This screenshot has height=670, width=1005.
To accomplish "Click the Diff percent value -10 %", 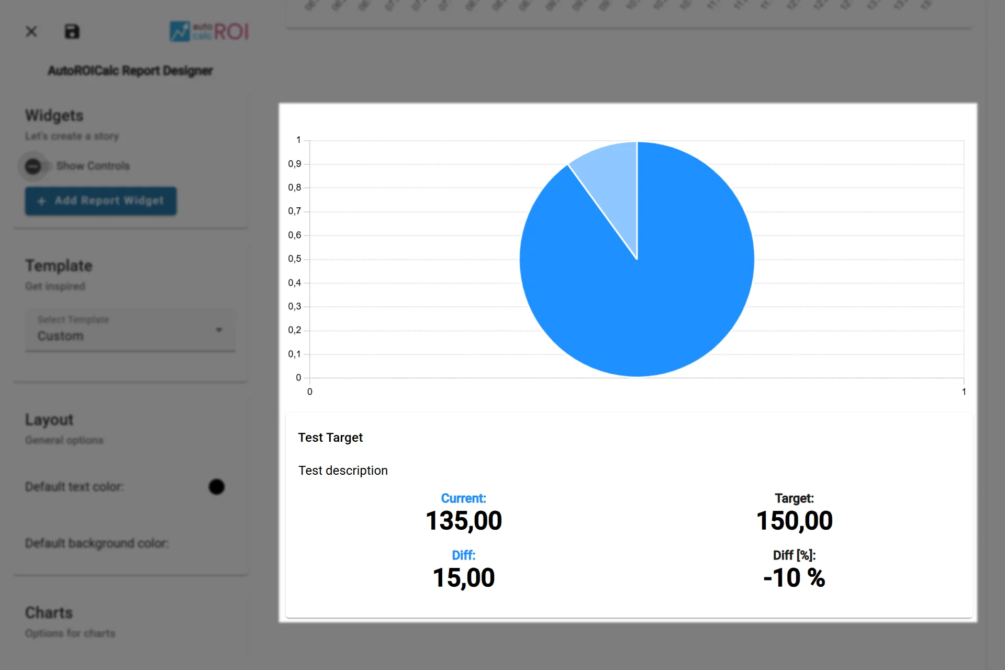I will [x=794, y=578].
